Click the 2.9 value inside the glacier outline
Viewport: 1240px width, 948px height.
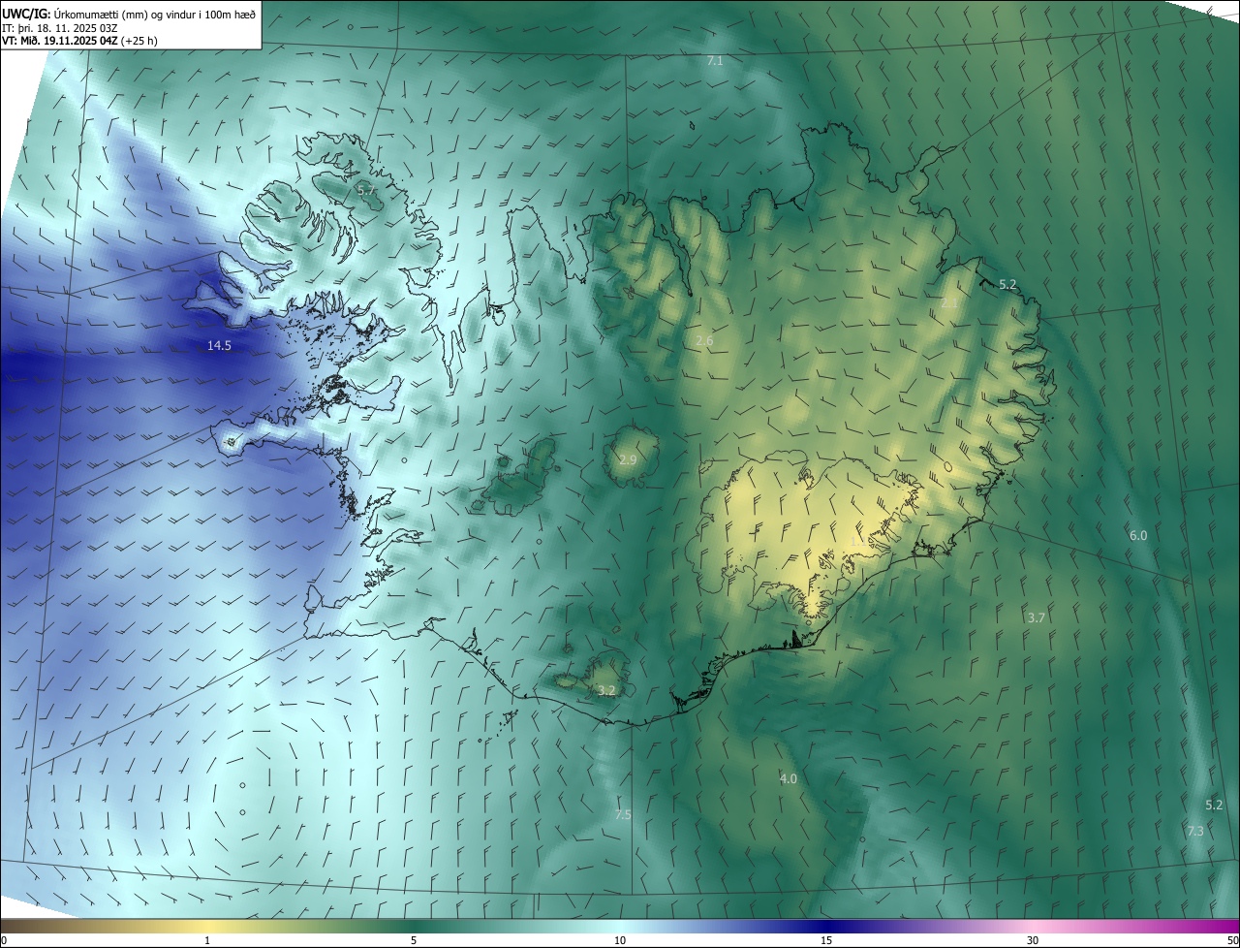coord(628,459)
